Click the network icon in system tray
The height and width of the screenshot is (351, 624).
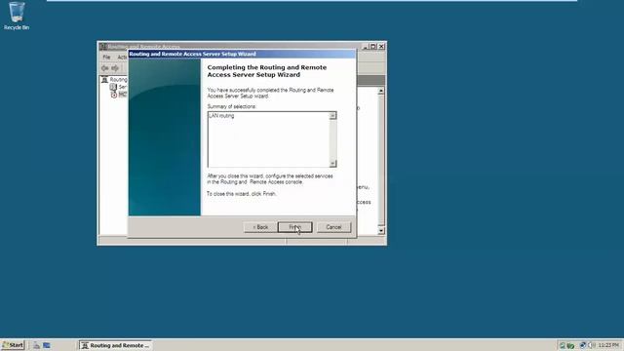[583, 345]
